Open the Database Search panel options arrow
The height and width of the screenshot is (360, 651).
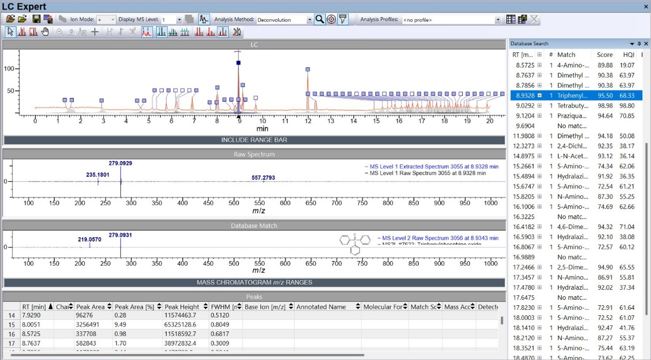(632, 44)
